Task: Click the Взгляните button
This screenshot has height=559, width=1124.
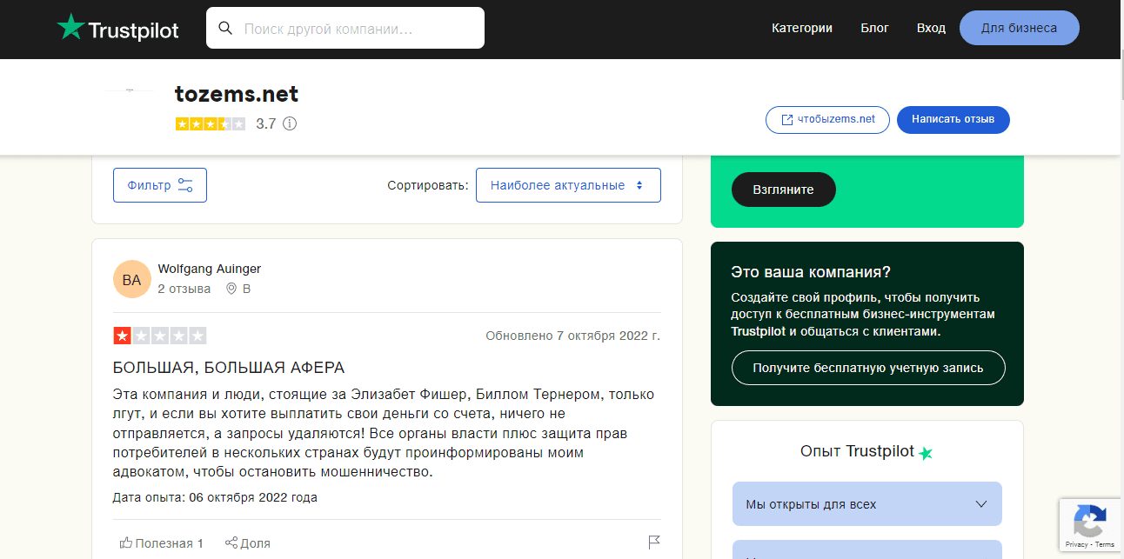Action: pyautogui.click(x=783, y=189)
